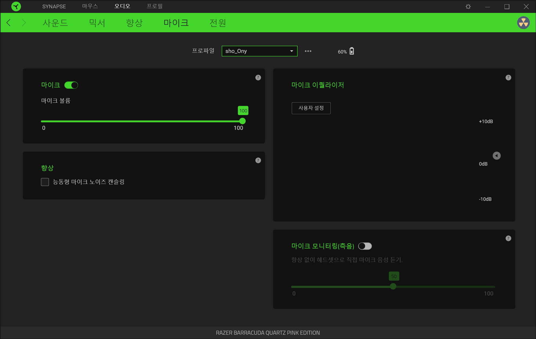The width and height of the screenshot is (536, 339).
Task: Click help icon in 마이크 이퀄라이저 panel
Action: pyautogui.click(x=508, y=78)
